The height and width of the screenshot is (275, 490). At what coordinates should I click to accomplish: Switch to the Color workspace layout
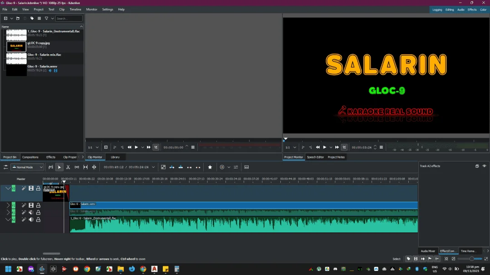(x=483, y=9)
